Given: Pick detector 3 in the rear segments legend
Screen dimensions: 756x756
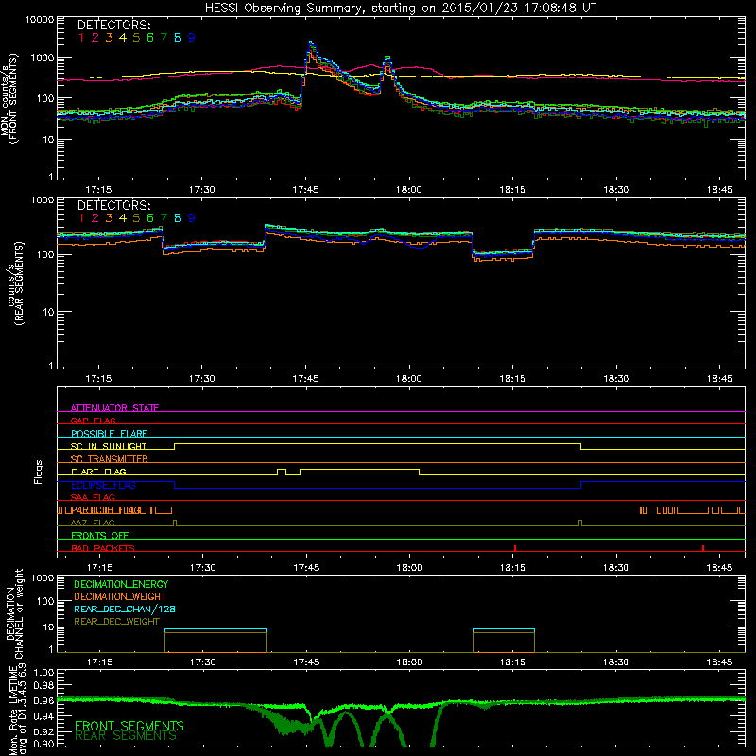Looking at the screenshot, I should coord(109,218).
